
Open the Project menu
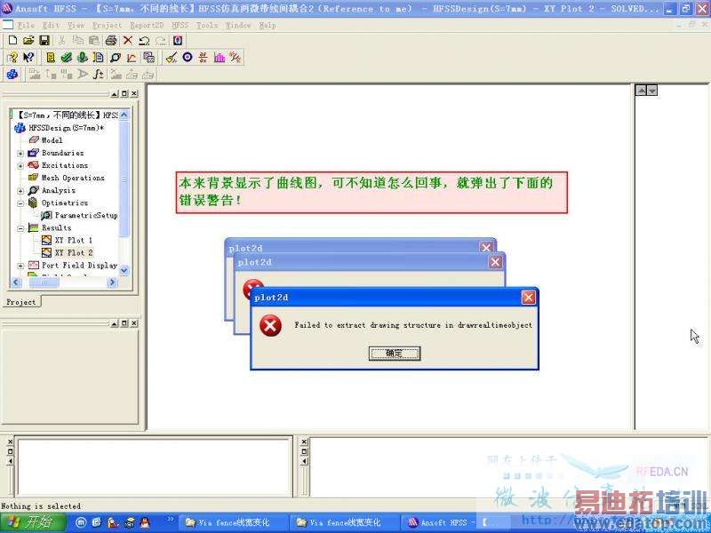tap(107, 26)
